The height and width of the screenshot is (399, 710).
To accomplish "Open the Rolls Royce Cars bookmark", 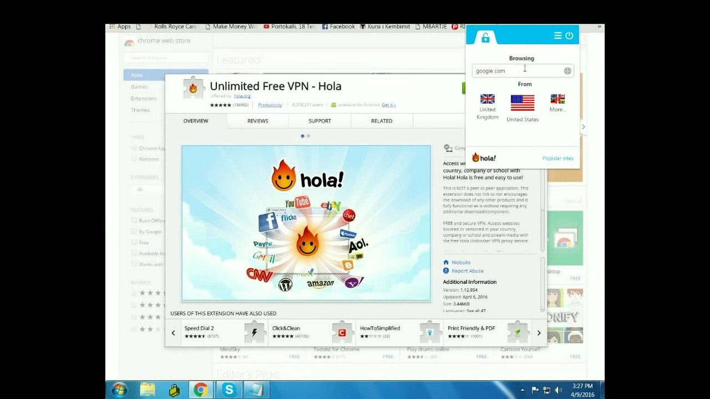I will [x=171, y=27].
